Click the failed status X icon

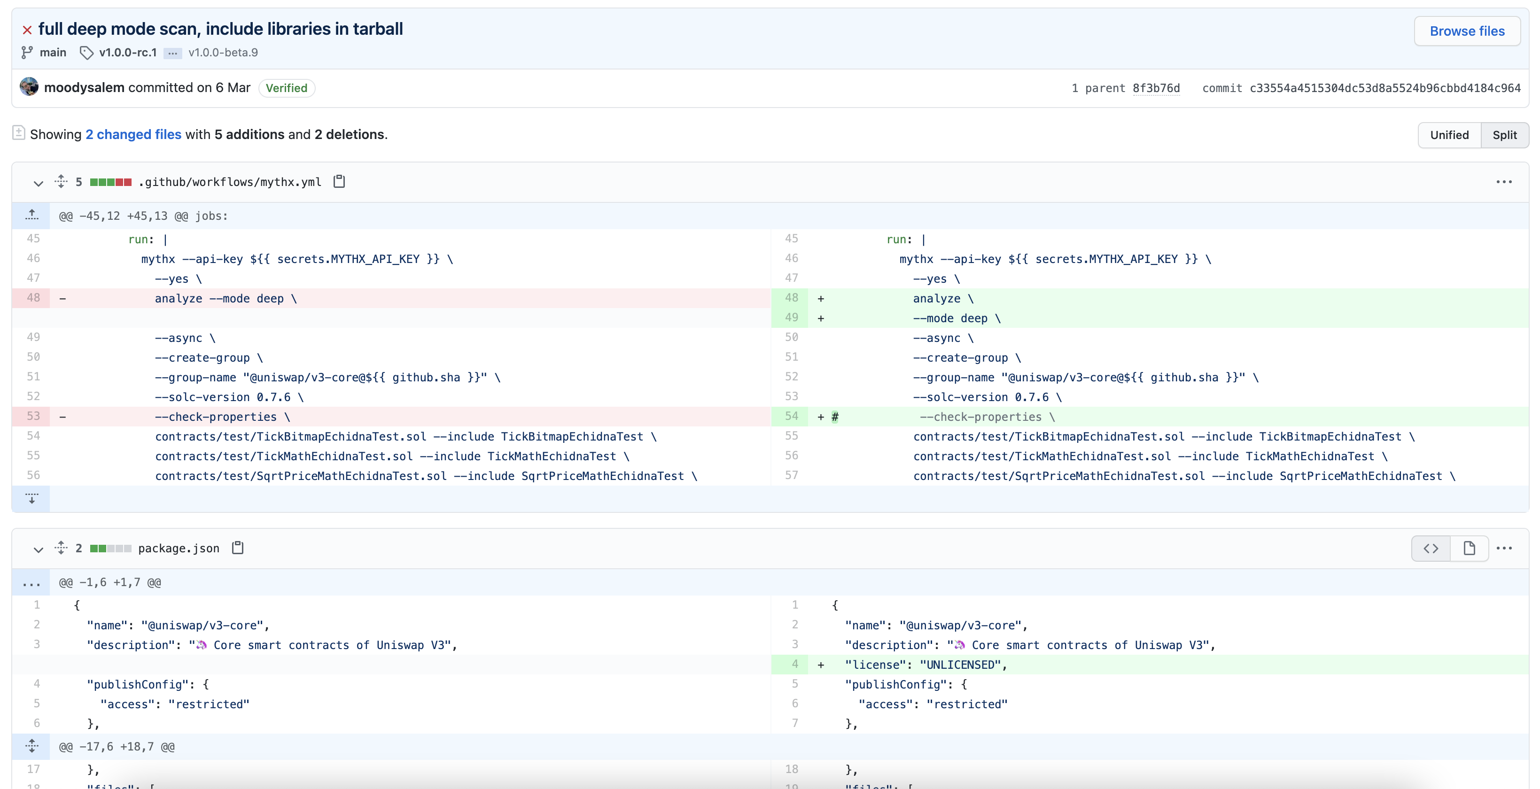(x=27, y=30)
